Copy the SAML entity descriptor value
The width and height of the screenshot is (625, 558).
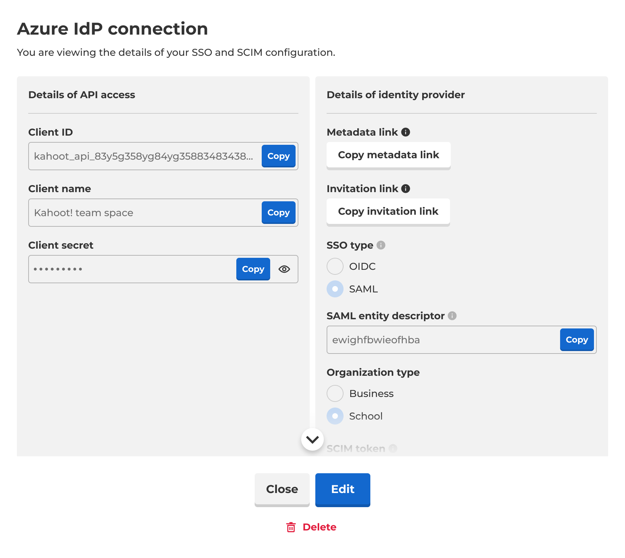(x=577, y=339)
